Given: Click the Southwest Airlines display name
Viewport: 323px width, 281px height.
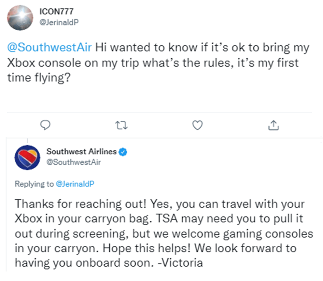Looking at the screenshot, I should 81,152.
